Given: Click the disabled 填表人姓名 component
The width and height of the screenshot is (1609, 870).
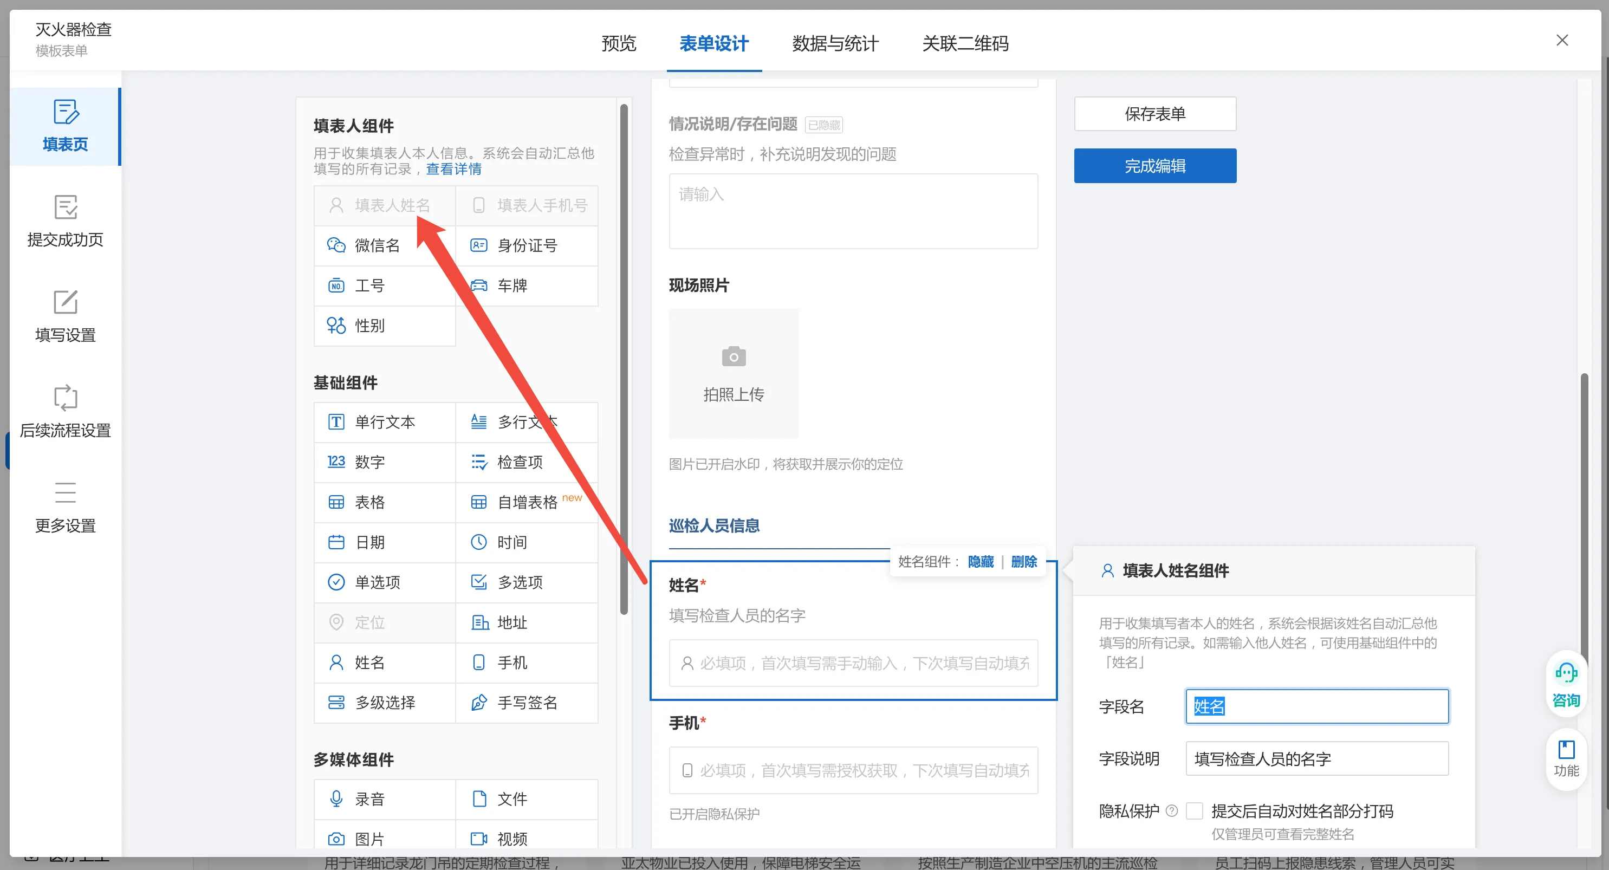Looking at the screenshot, I should click(x=385, y=205).
